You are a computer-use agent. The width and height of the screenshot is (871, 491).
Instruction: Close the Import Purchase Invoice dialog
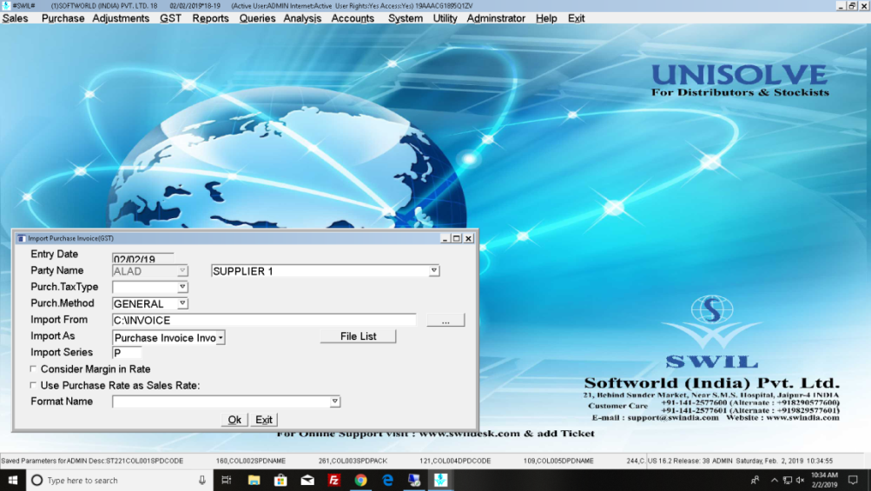click(469, 239)
